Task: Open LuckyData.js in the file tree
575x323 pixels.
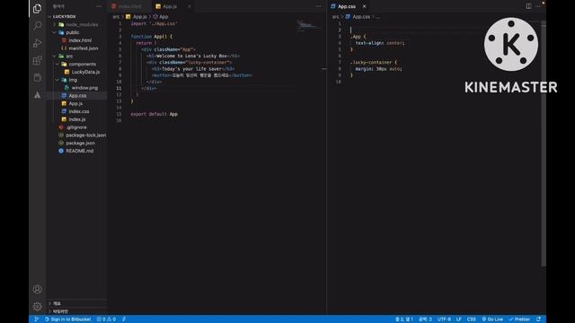Action: click(85, 72)
